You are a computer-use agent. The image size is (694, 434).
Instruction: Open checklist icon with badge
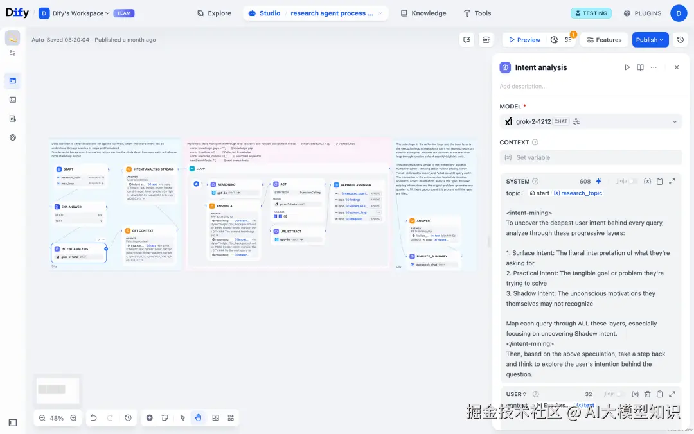pos(569,40)
